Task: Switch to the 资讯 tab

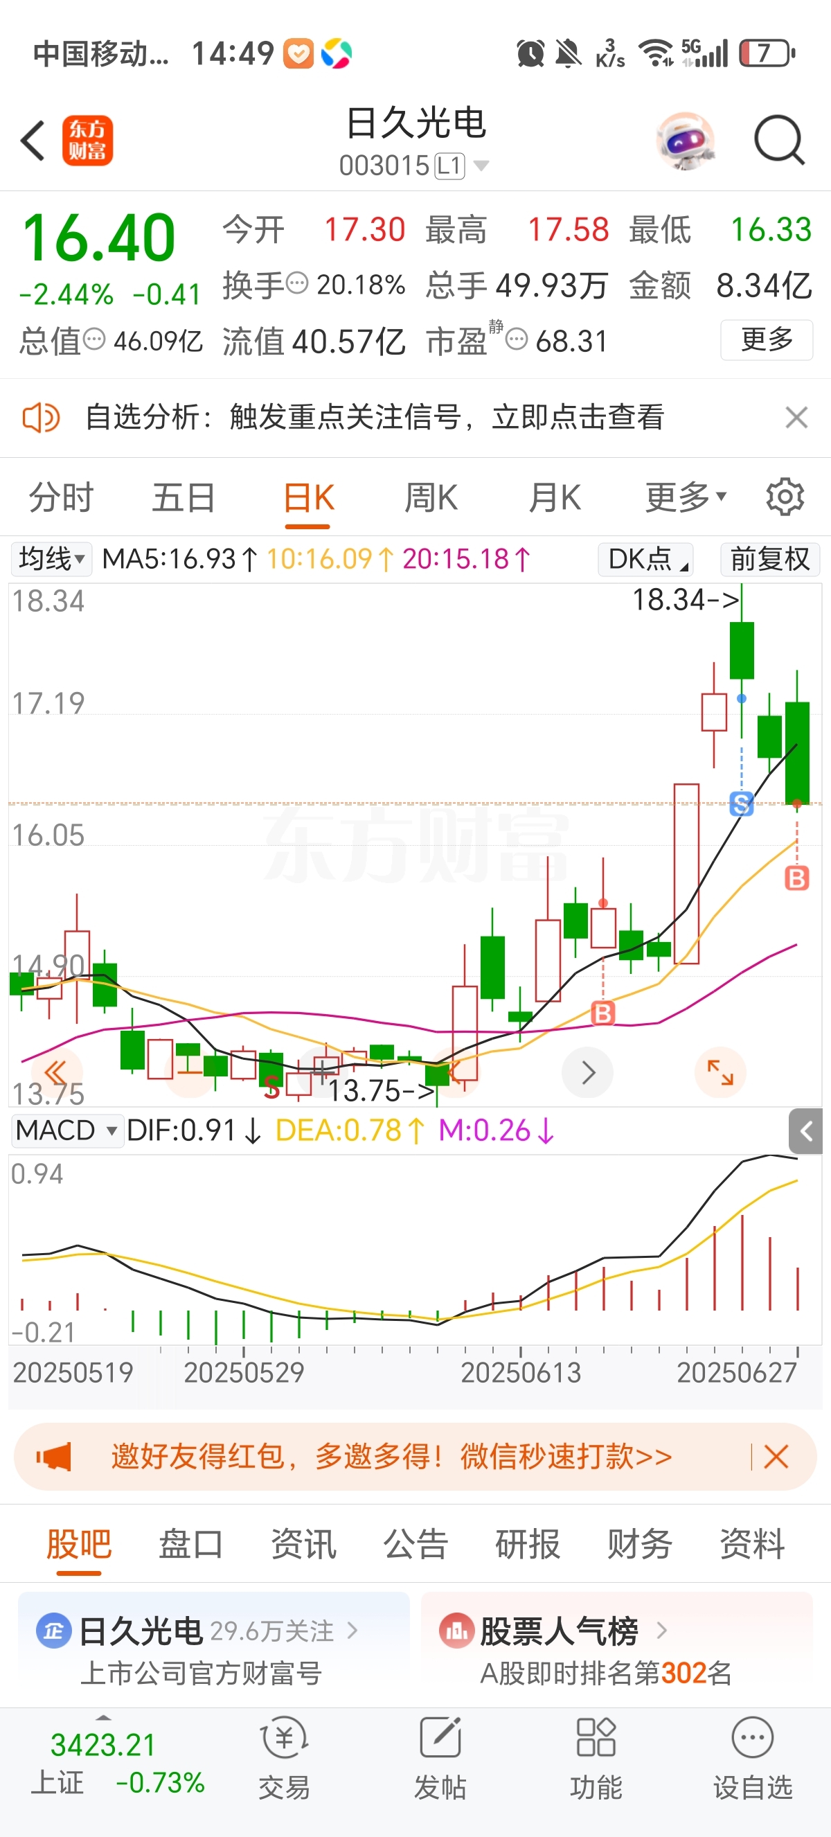Action: pos(303,1545)
